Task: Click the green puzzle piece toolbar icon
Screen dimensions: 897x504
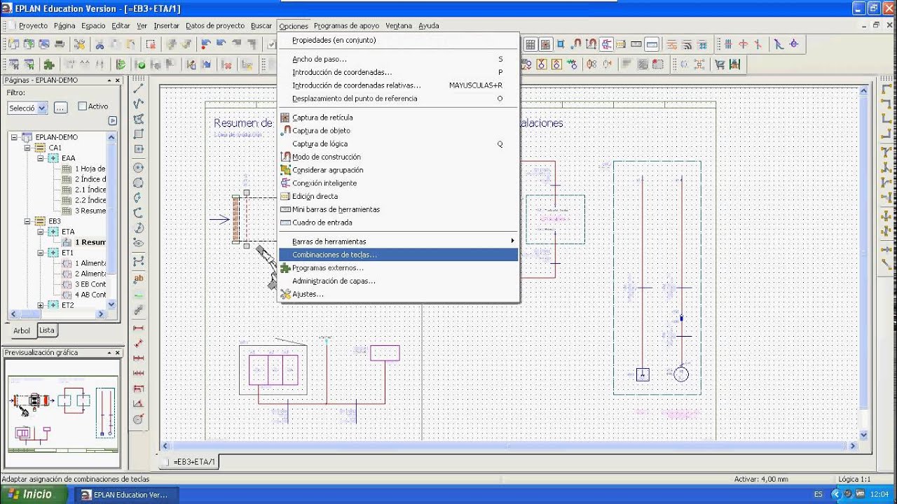Action: (49, 64)
